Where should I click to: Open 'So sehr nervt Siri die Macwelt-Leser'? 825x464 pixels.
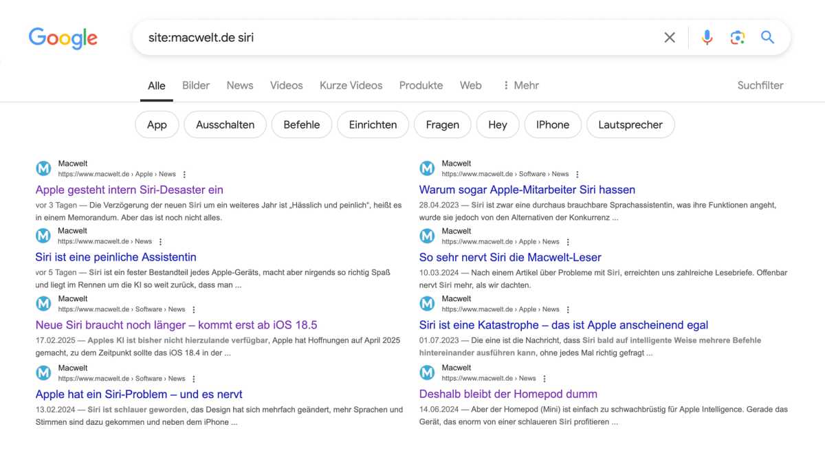(510, 257)
